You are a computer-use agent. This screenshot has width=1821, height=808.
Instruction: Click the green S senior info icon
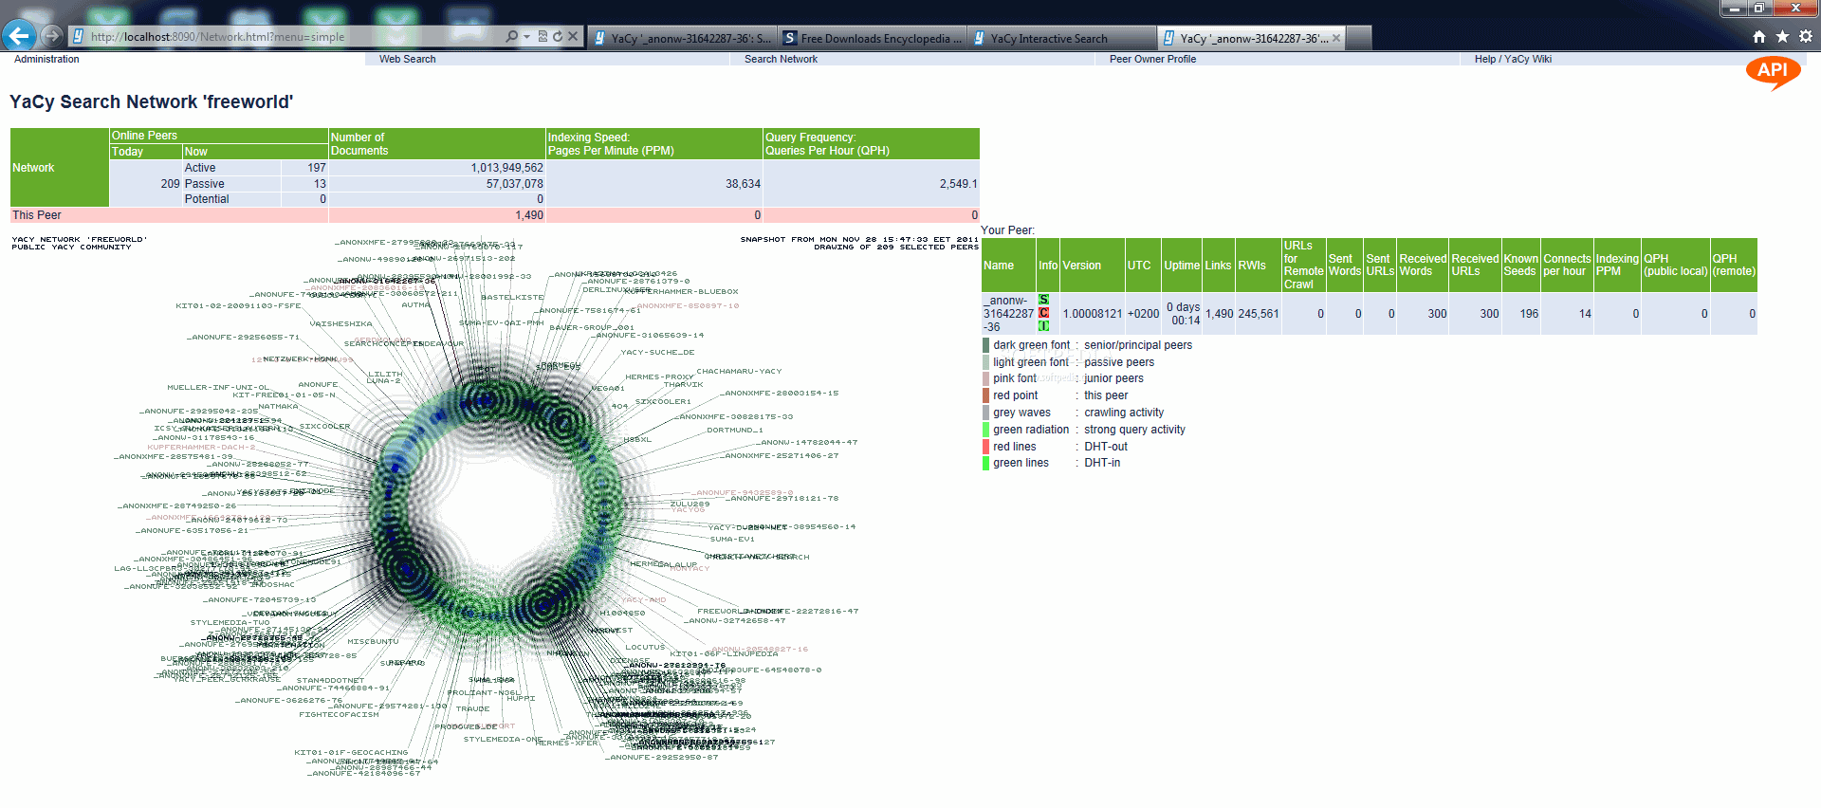(x=1043, y=300)
